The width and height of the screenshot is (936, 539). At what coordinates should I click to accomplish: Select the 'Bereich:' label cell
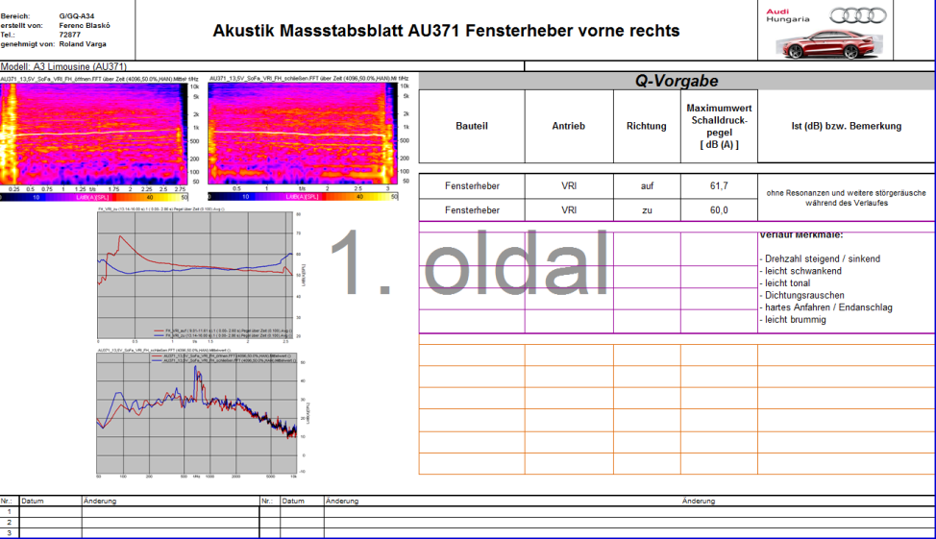15,16
